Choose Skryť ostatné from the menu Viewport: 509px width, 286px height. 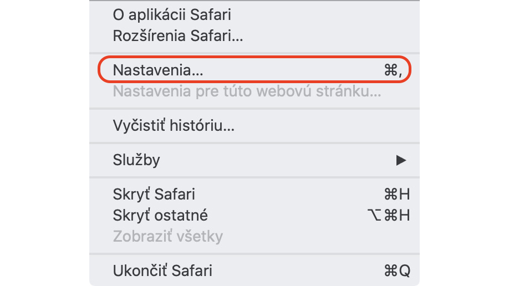(x=254, y=215)
